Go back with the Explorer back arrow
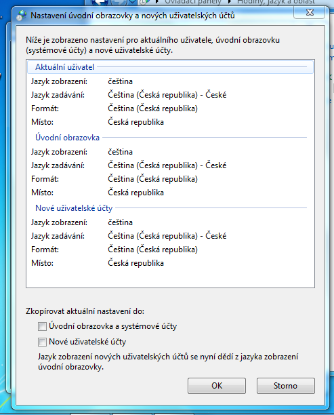 [x=100, y=2]
